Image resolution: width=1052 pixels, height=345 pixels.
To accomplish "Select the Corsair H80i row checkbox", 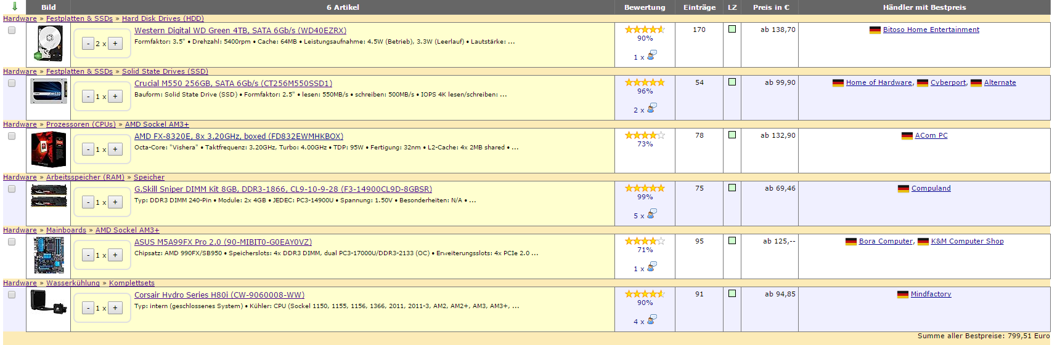I will click(x=12, y=295).
